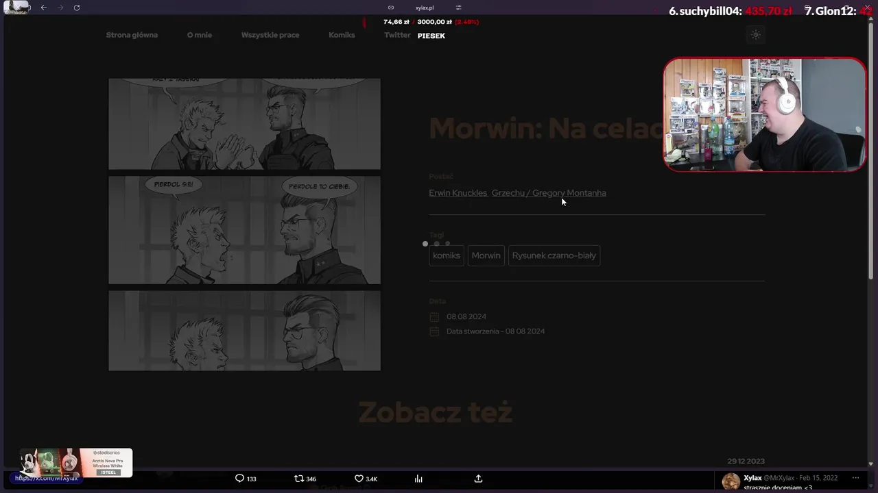Click the calendar icon beside 08 08 2024
This screenshot has height=493, width=878.
click(434, 317)
